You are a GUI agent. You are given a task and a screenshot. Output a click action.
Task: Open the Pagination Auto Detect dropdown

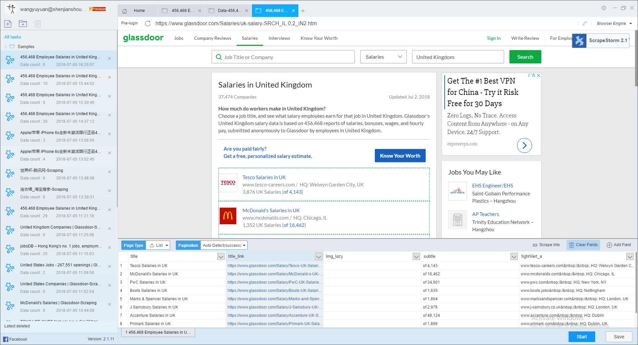click(x=224, y=245)
